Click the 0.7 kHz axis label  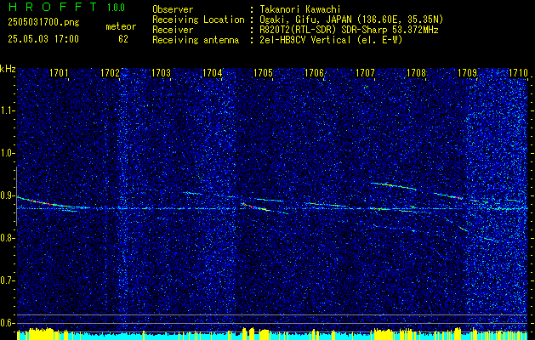tap(7, 280)
